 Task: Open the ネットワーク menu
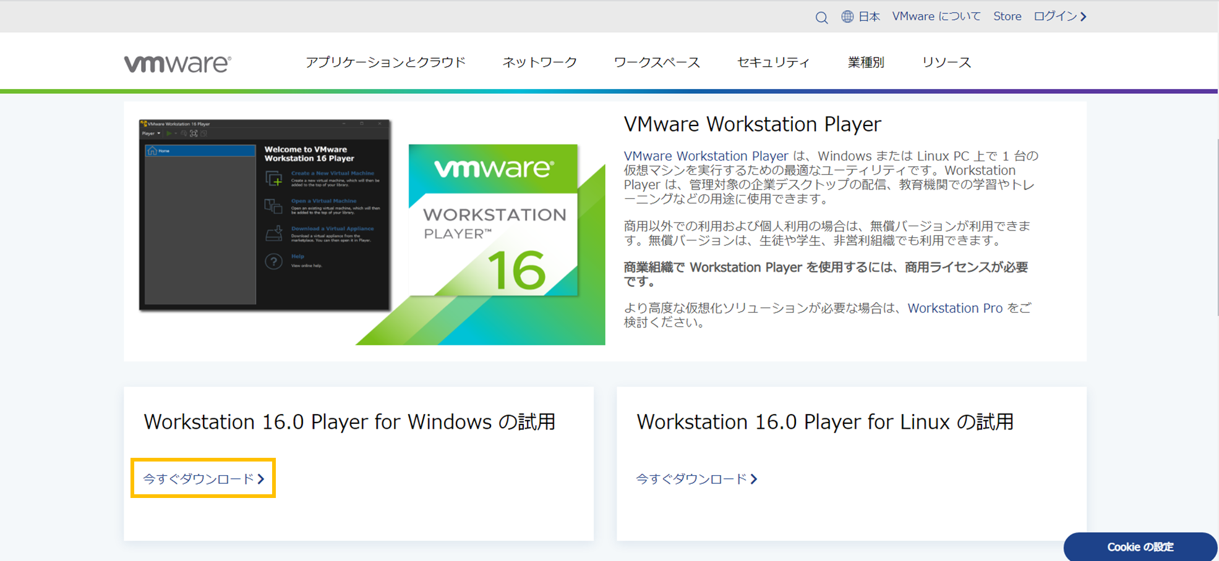pyautogui.click(x=539, y=62)
